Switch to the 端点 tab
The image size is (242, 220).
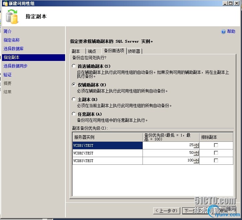pos(93,51)
